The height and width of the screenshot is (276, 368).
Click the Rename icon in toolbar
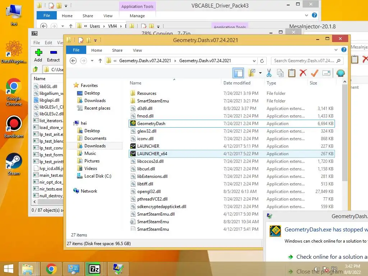tap(326, 73)
